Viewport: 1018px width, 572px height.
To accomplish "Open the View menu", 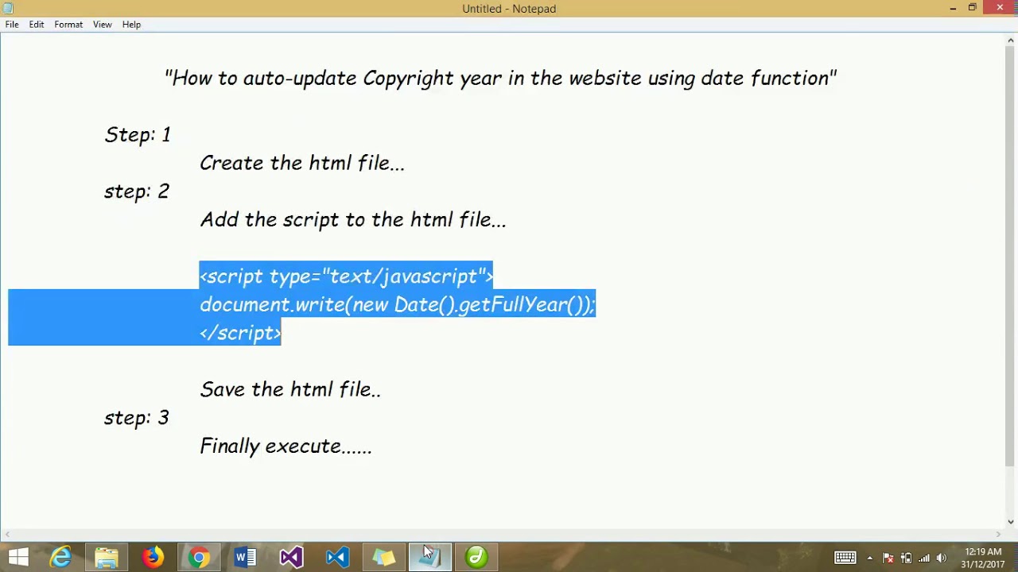I will click(x=102, y=25).
